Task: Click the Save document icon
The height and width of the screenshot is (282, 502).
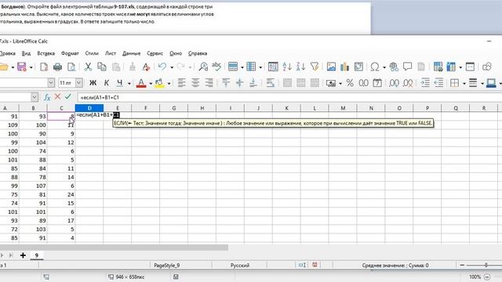Action: (x=22, y=67)
